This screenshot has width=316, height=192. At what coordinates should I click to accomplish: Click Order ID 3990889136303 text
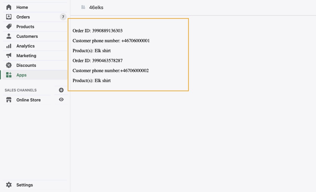coord(98,31)
